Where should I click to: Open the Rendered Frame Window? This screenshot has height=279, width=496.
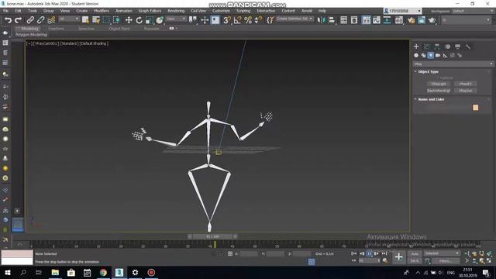(422, 20)
